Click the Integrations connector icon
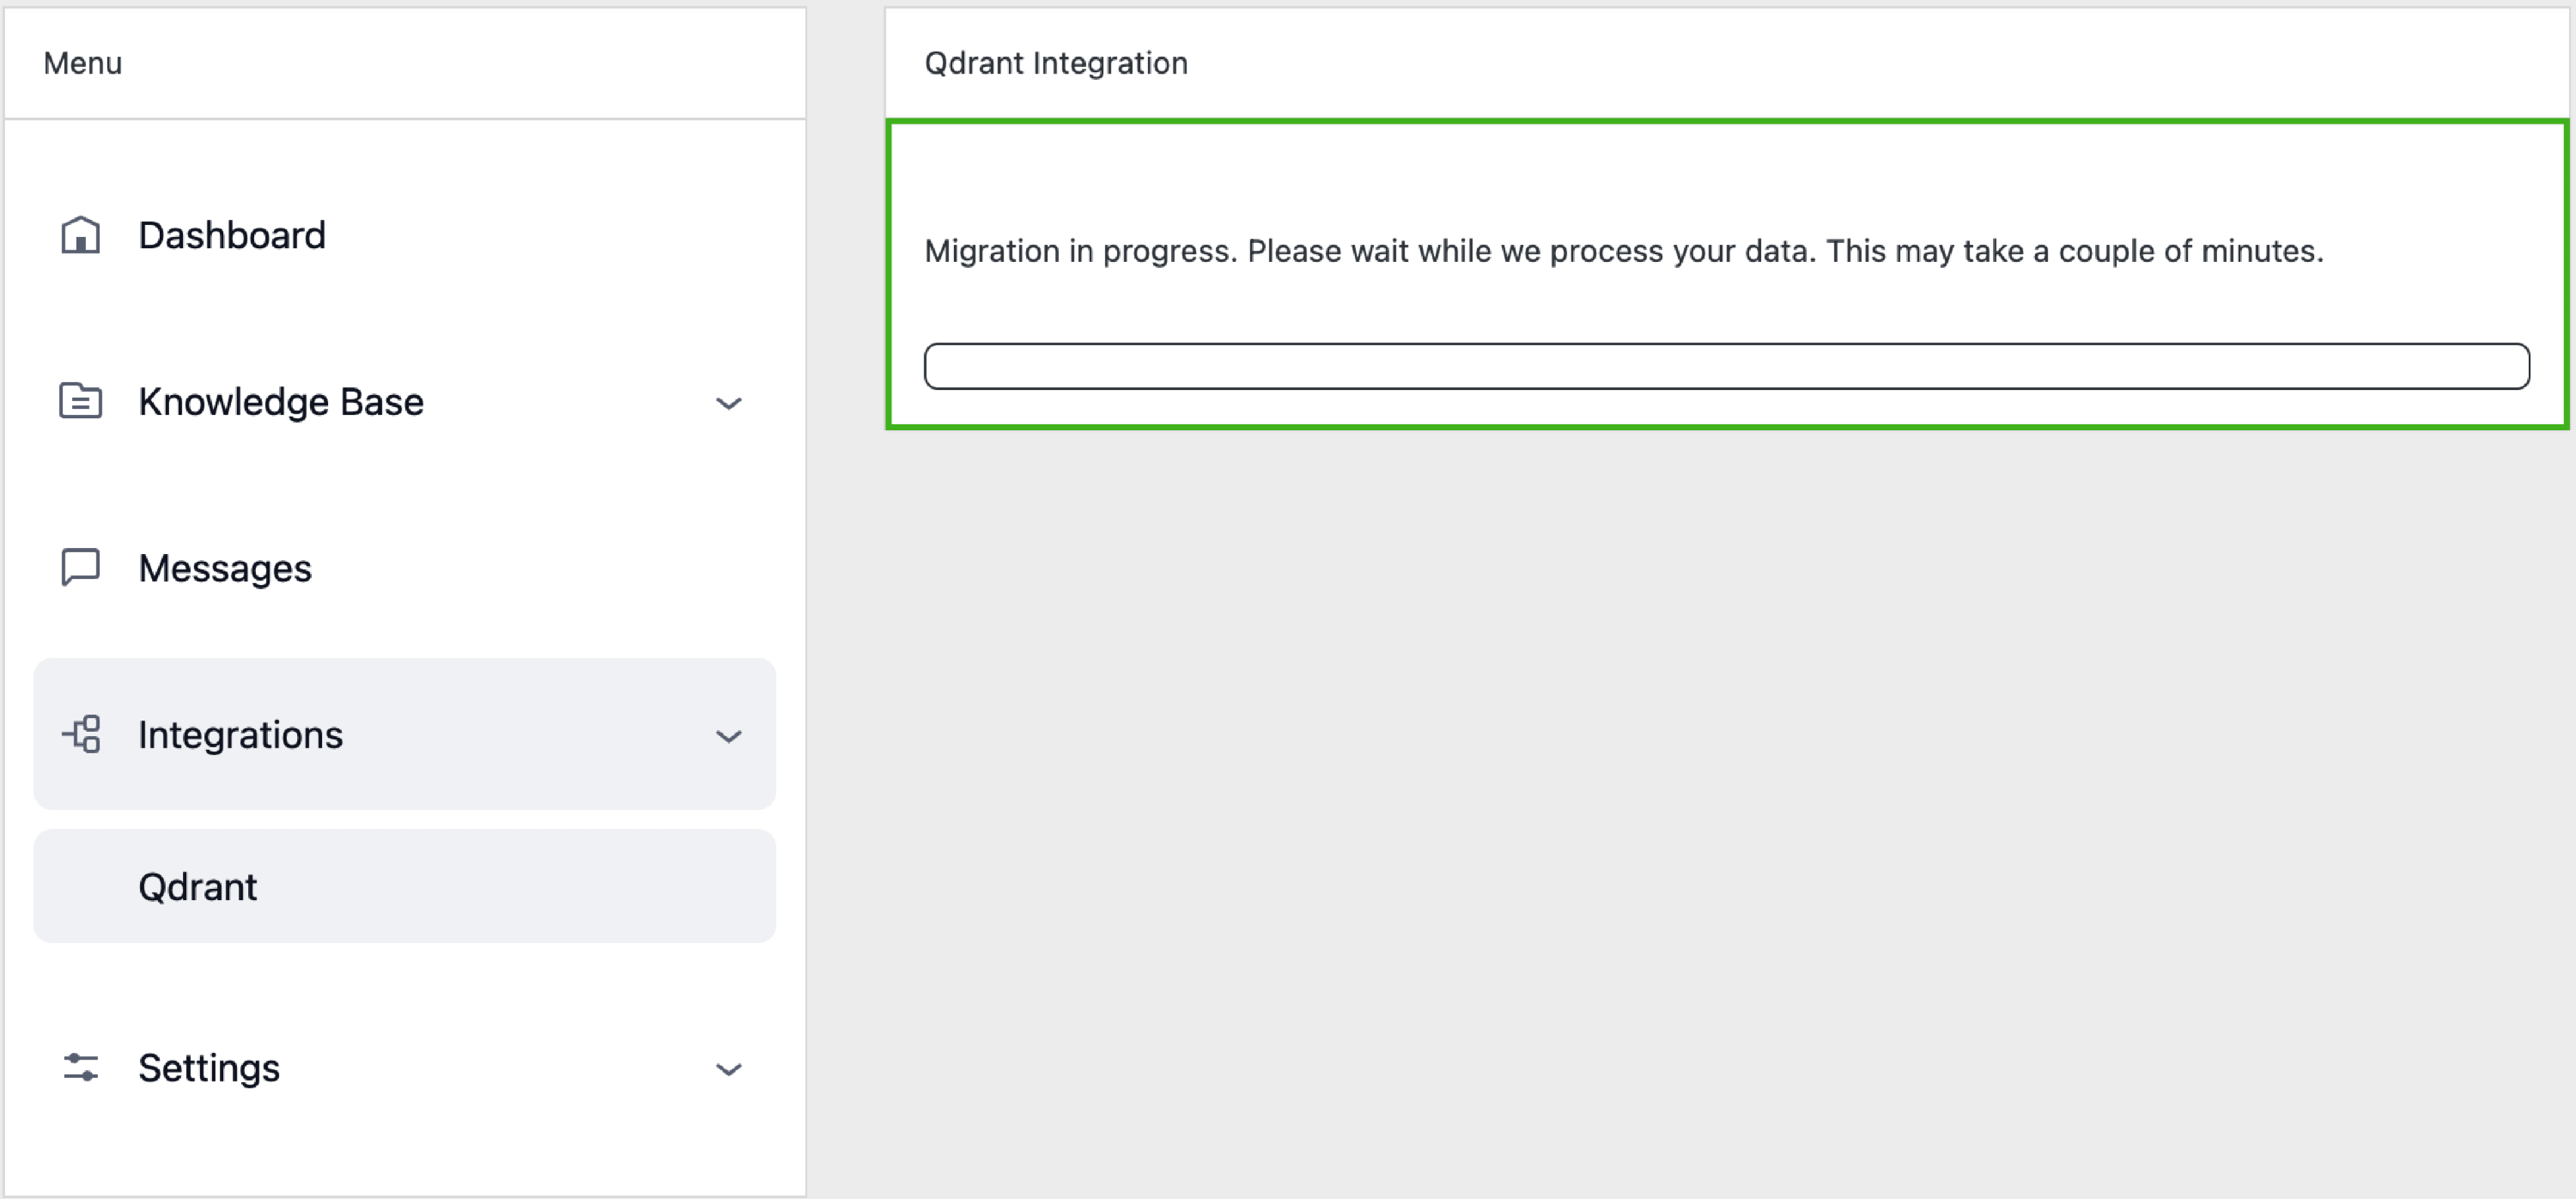The height and width of the screenshot is (1199, 2576). (81, 734)
